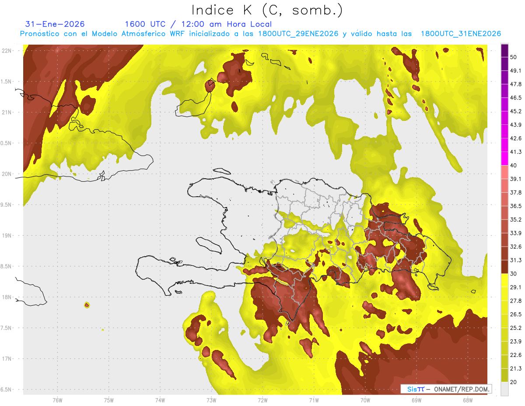Click the 68W longitude axis label

[x=467, y=400]
